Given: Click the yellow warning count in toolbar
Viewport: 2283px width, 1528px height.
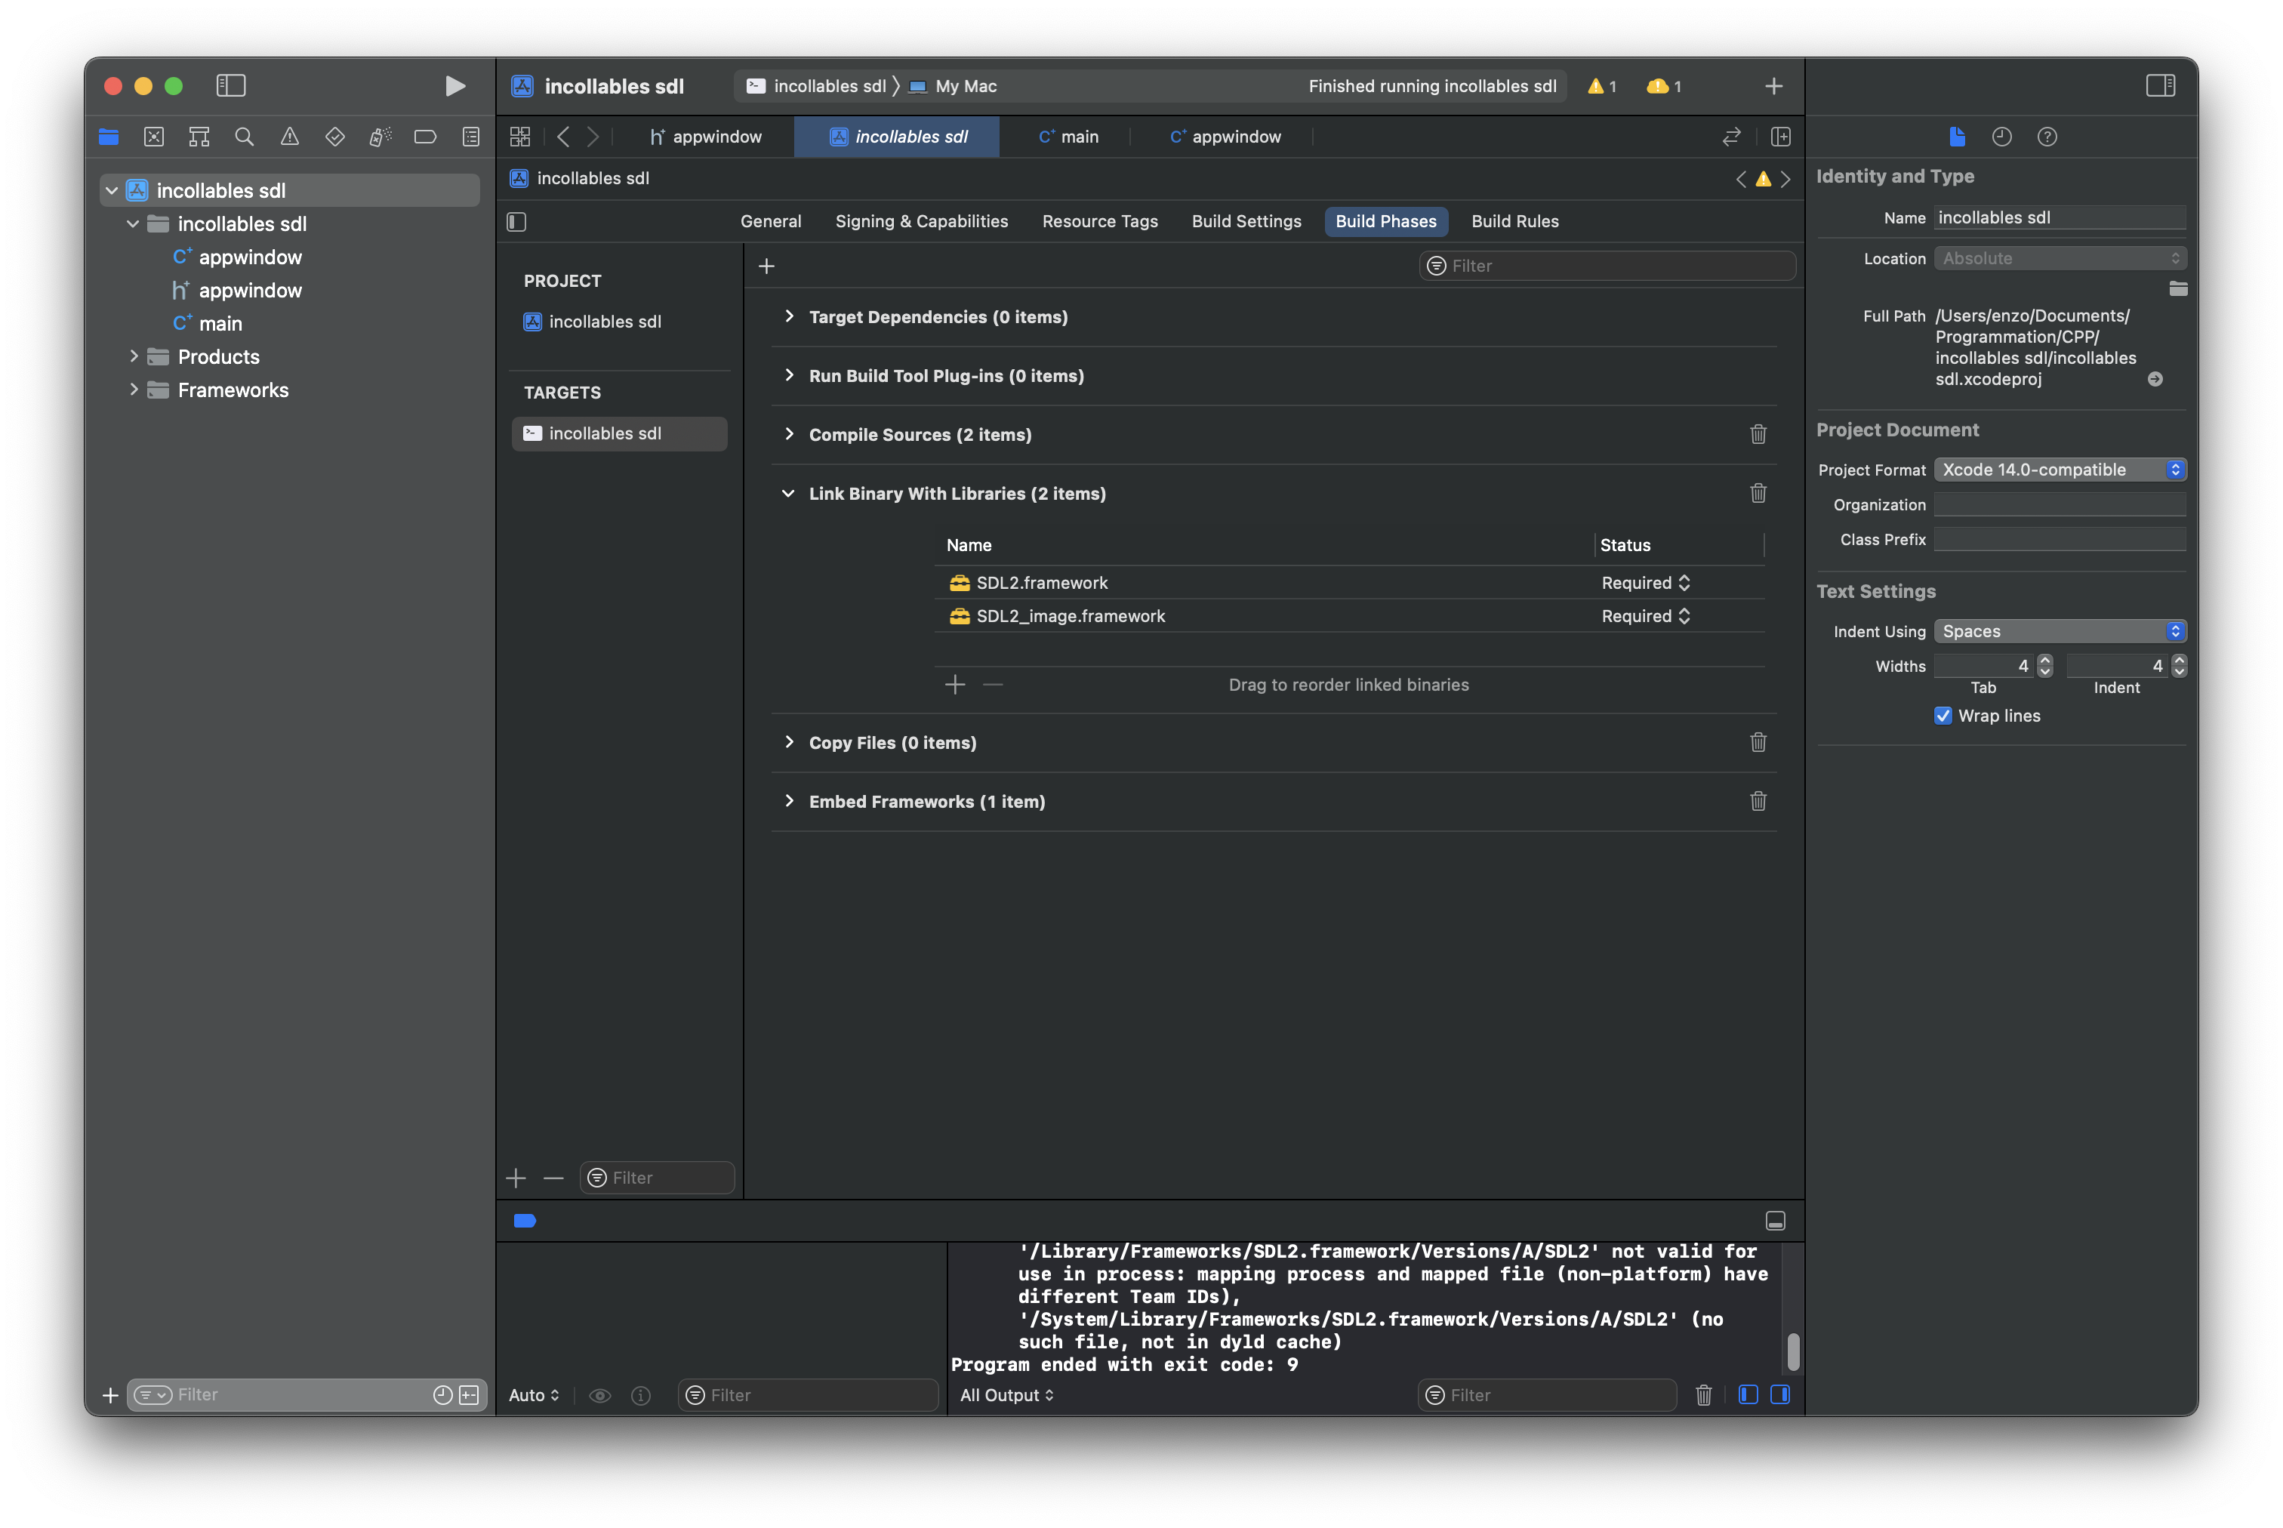Looking at the screenshot, I should click(x=1602, y=86).
